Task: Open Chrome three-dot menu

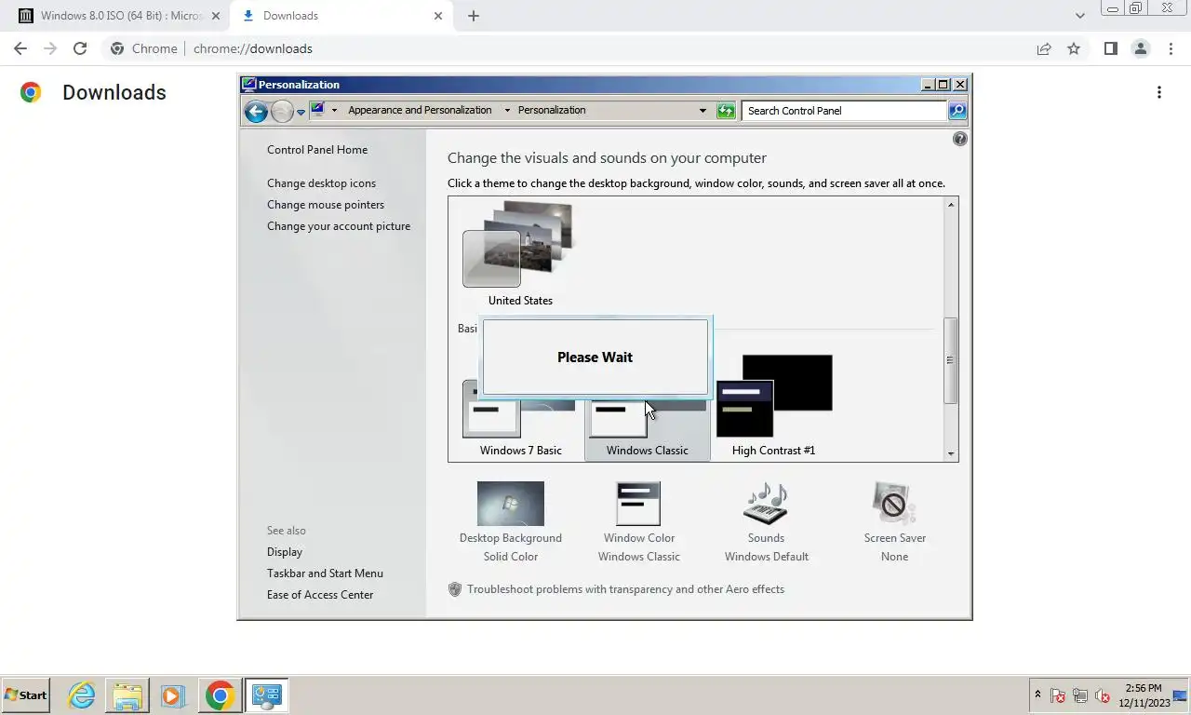Action: click(1171, 48)
